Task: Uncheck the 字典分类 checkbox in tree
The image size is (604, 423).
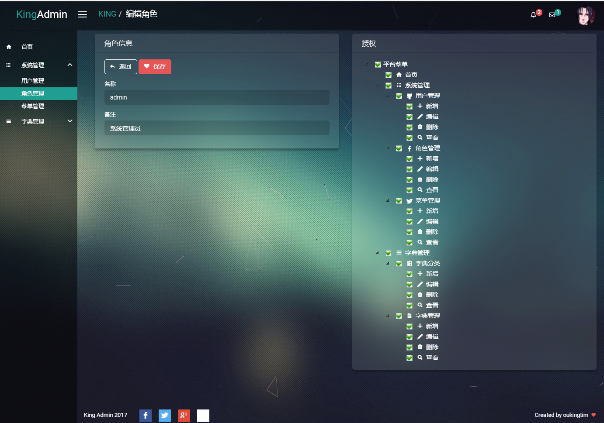Action: [399, 264]
